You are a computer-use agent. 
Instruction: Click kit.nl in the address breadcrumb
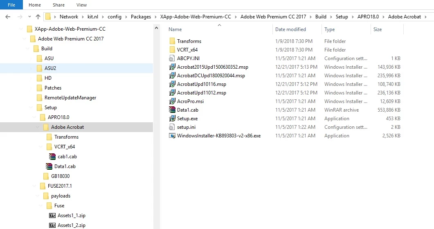[93, 17]
